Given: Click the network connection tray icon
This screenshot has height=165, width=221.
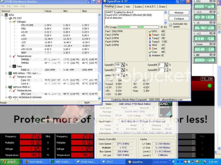Looking at the screenshot, I should 194,162.
